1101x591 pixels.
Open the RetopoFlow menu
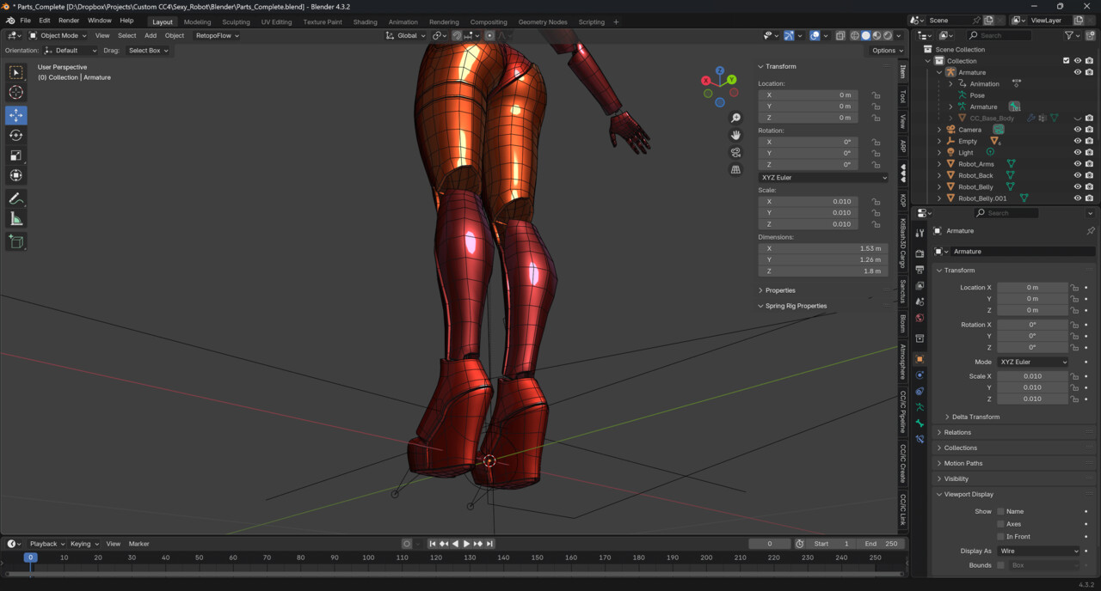click(x=218, y=35)
